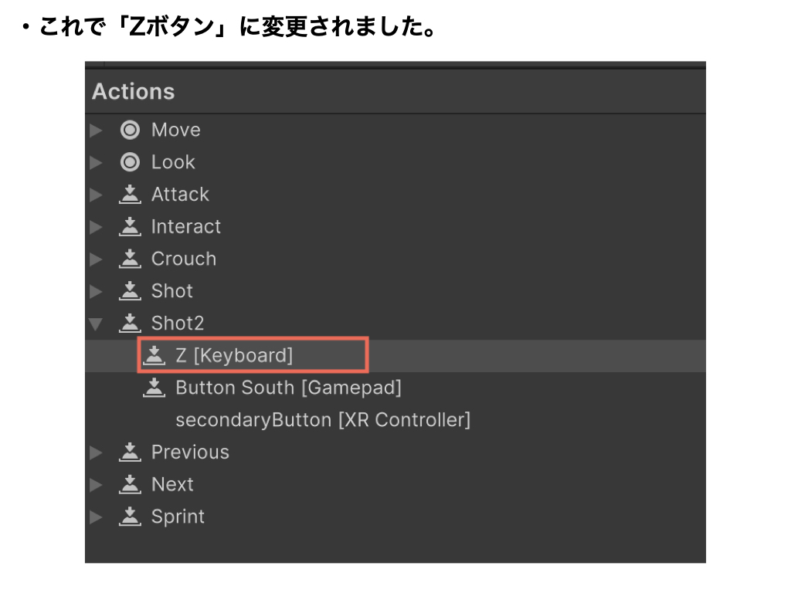Image resolution: width=791 pixels, height=593 pixels.
Task: Select the Z [Keyboard] binding
Action: pos(234,355)
